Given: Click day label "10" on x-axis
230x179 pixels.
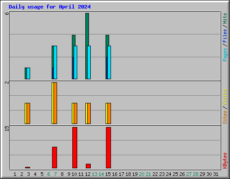Looking at the screenshot, I should (74, 174).
